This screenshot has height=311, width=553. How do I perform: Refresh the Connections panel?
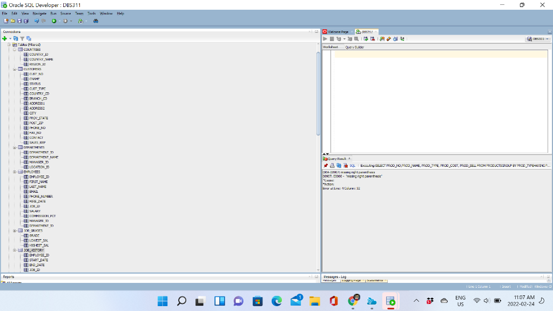coord(16,38)
